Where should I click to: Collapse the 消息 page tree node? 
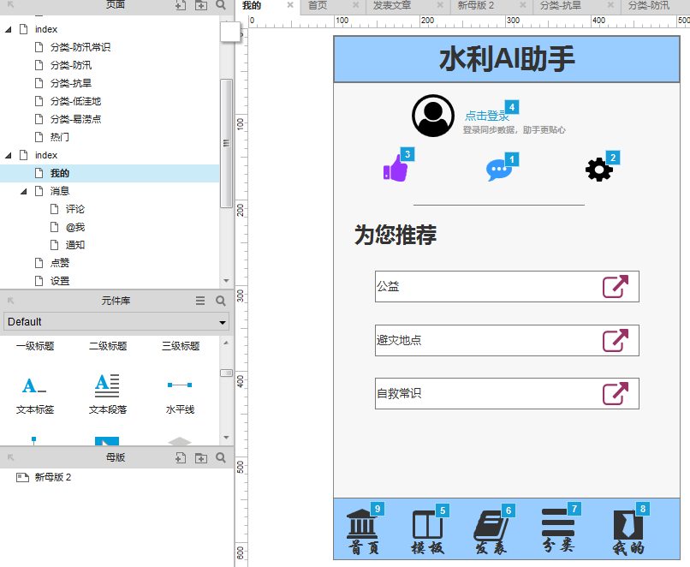pyautogui.click(x=24, y=192)
